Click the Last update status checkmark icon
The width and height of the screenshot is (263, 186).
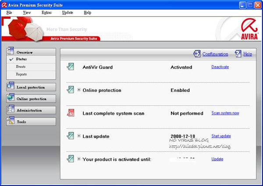70,136
